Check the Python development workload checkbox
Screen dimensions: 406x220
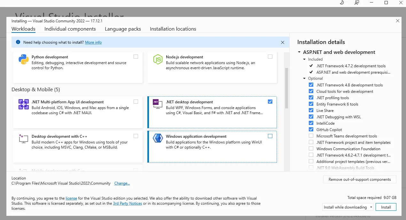tap(136, 56)
